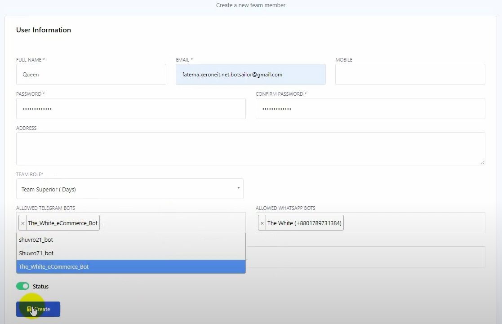Focus the Password field
Screen dimensions: 502x324
pyautogui.click(x=131, y=109)
